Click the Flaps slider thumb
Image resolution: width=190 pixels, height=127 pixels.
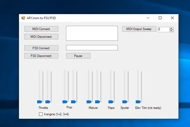[x=111, y=102]
